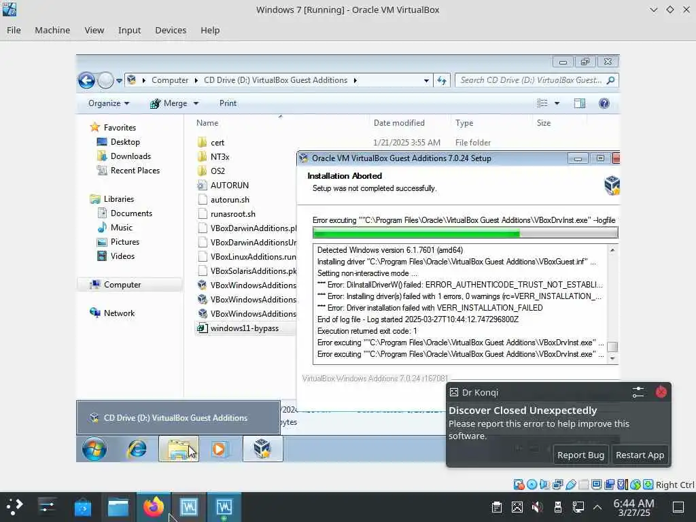Viewport: 696px width, 522px height.
Task: Dismiss the Dr Konqi notification
Action: 661,392
